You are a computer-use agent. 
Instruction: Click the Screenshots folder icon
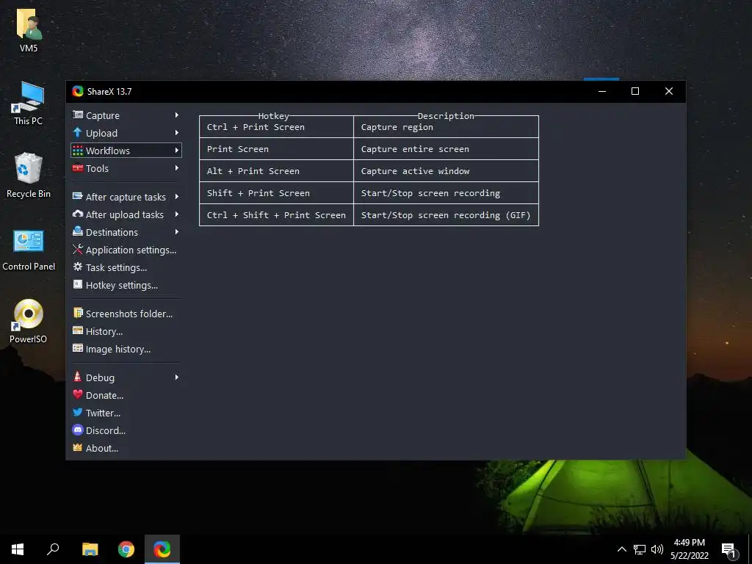[x=78, y=313]
